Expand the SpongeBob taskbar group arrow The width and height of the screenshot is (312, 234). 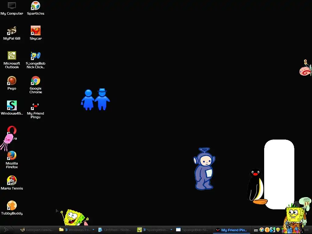tap(171, 230)
